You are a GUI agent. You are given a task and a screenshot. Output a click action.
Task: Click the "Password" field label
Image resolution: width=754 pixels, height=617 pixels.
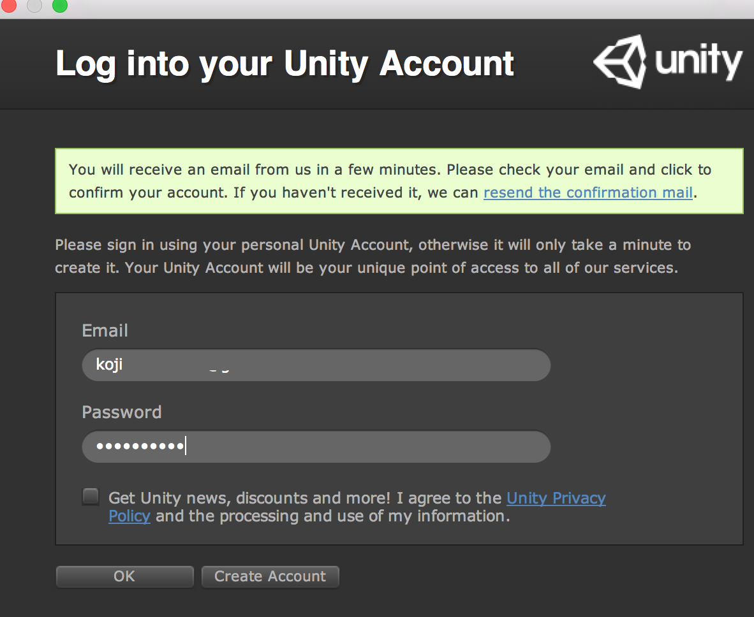pos(122,412)
